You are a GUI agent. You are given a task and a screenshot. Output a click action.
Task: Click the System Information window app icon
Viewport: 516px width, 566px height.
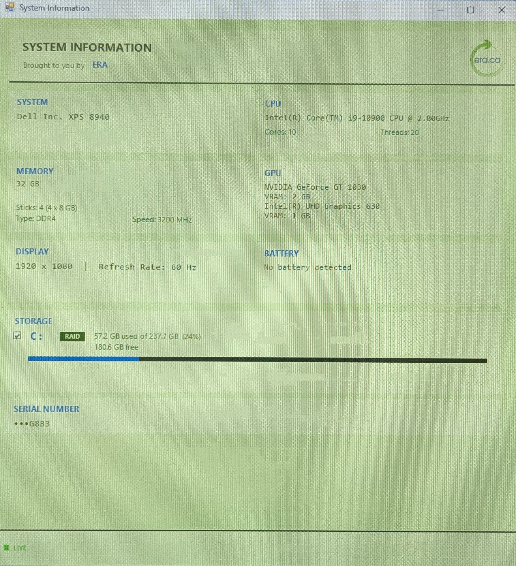pyautogui.click(x=10, y=7)
